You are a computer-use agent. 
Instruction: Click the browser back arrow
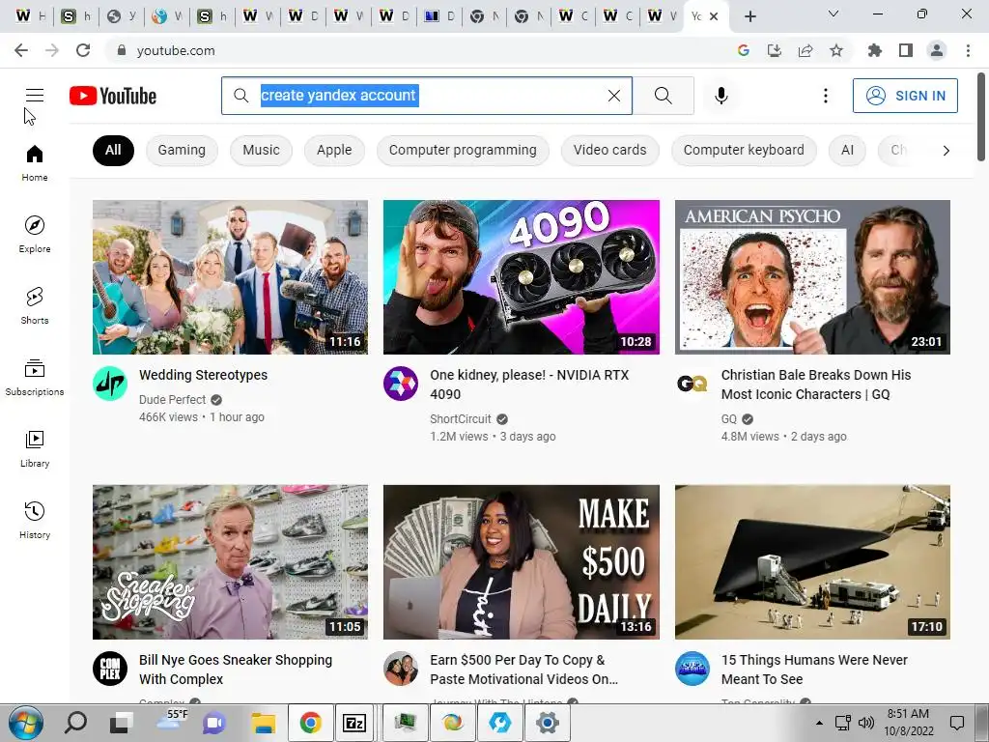pyautogui.click(x=21, y=50)
